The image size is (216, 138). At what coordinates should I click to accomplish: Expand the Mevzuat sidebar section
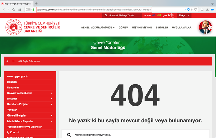tap(51, 99)
